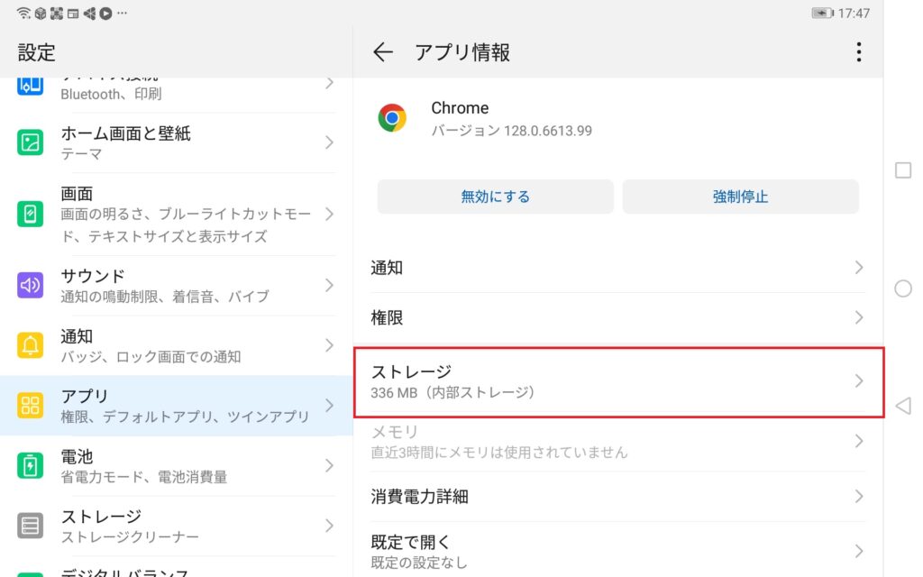Tap the green 電池 battery icon
This screenshot has height=577, width=923.
tap(30, 466)
